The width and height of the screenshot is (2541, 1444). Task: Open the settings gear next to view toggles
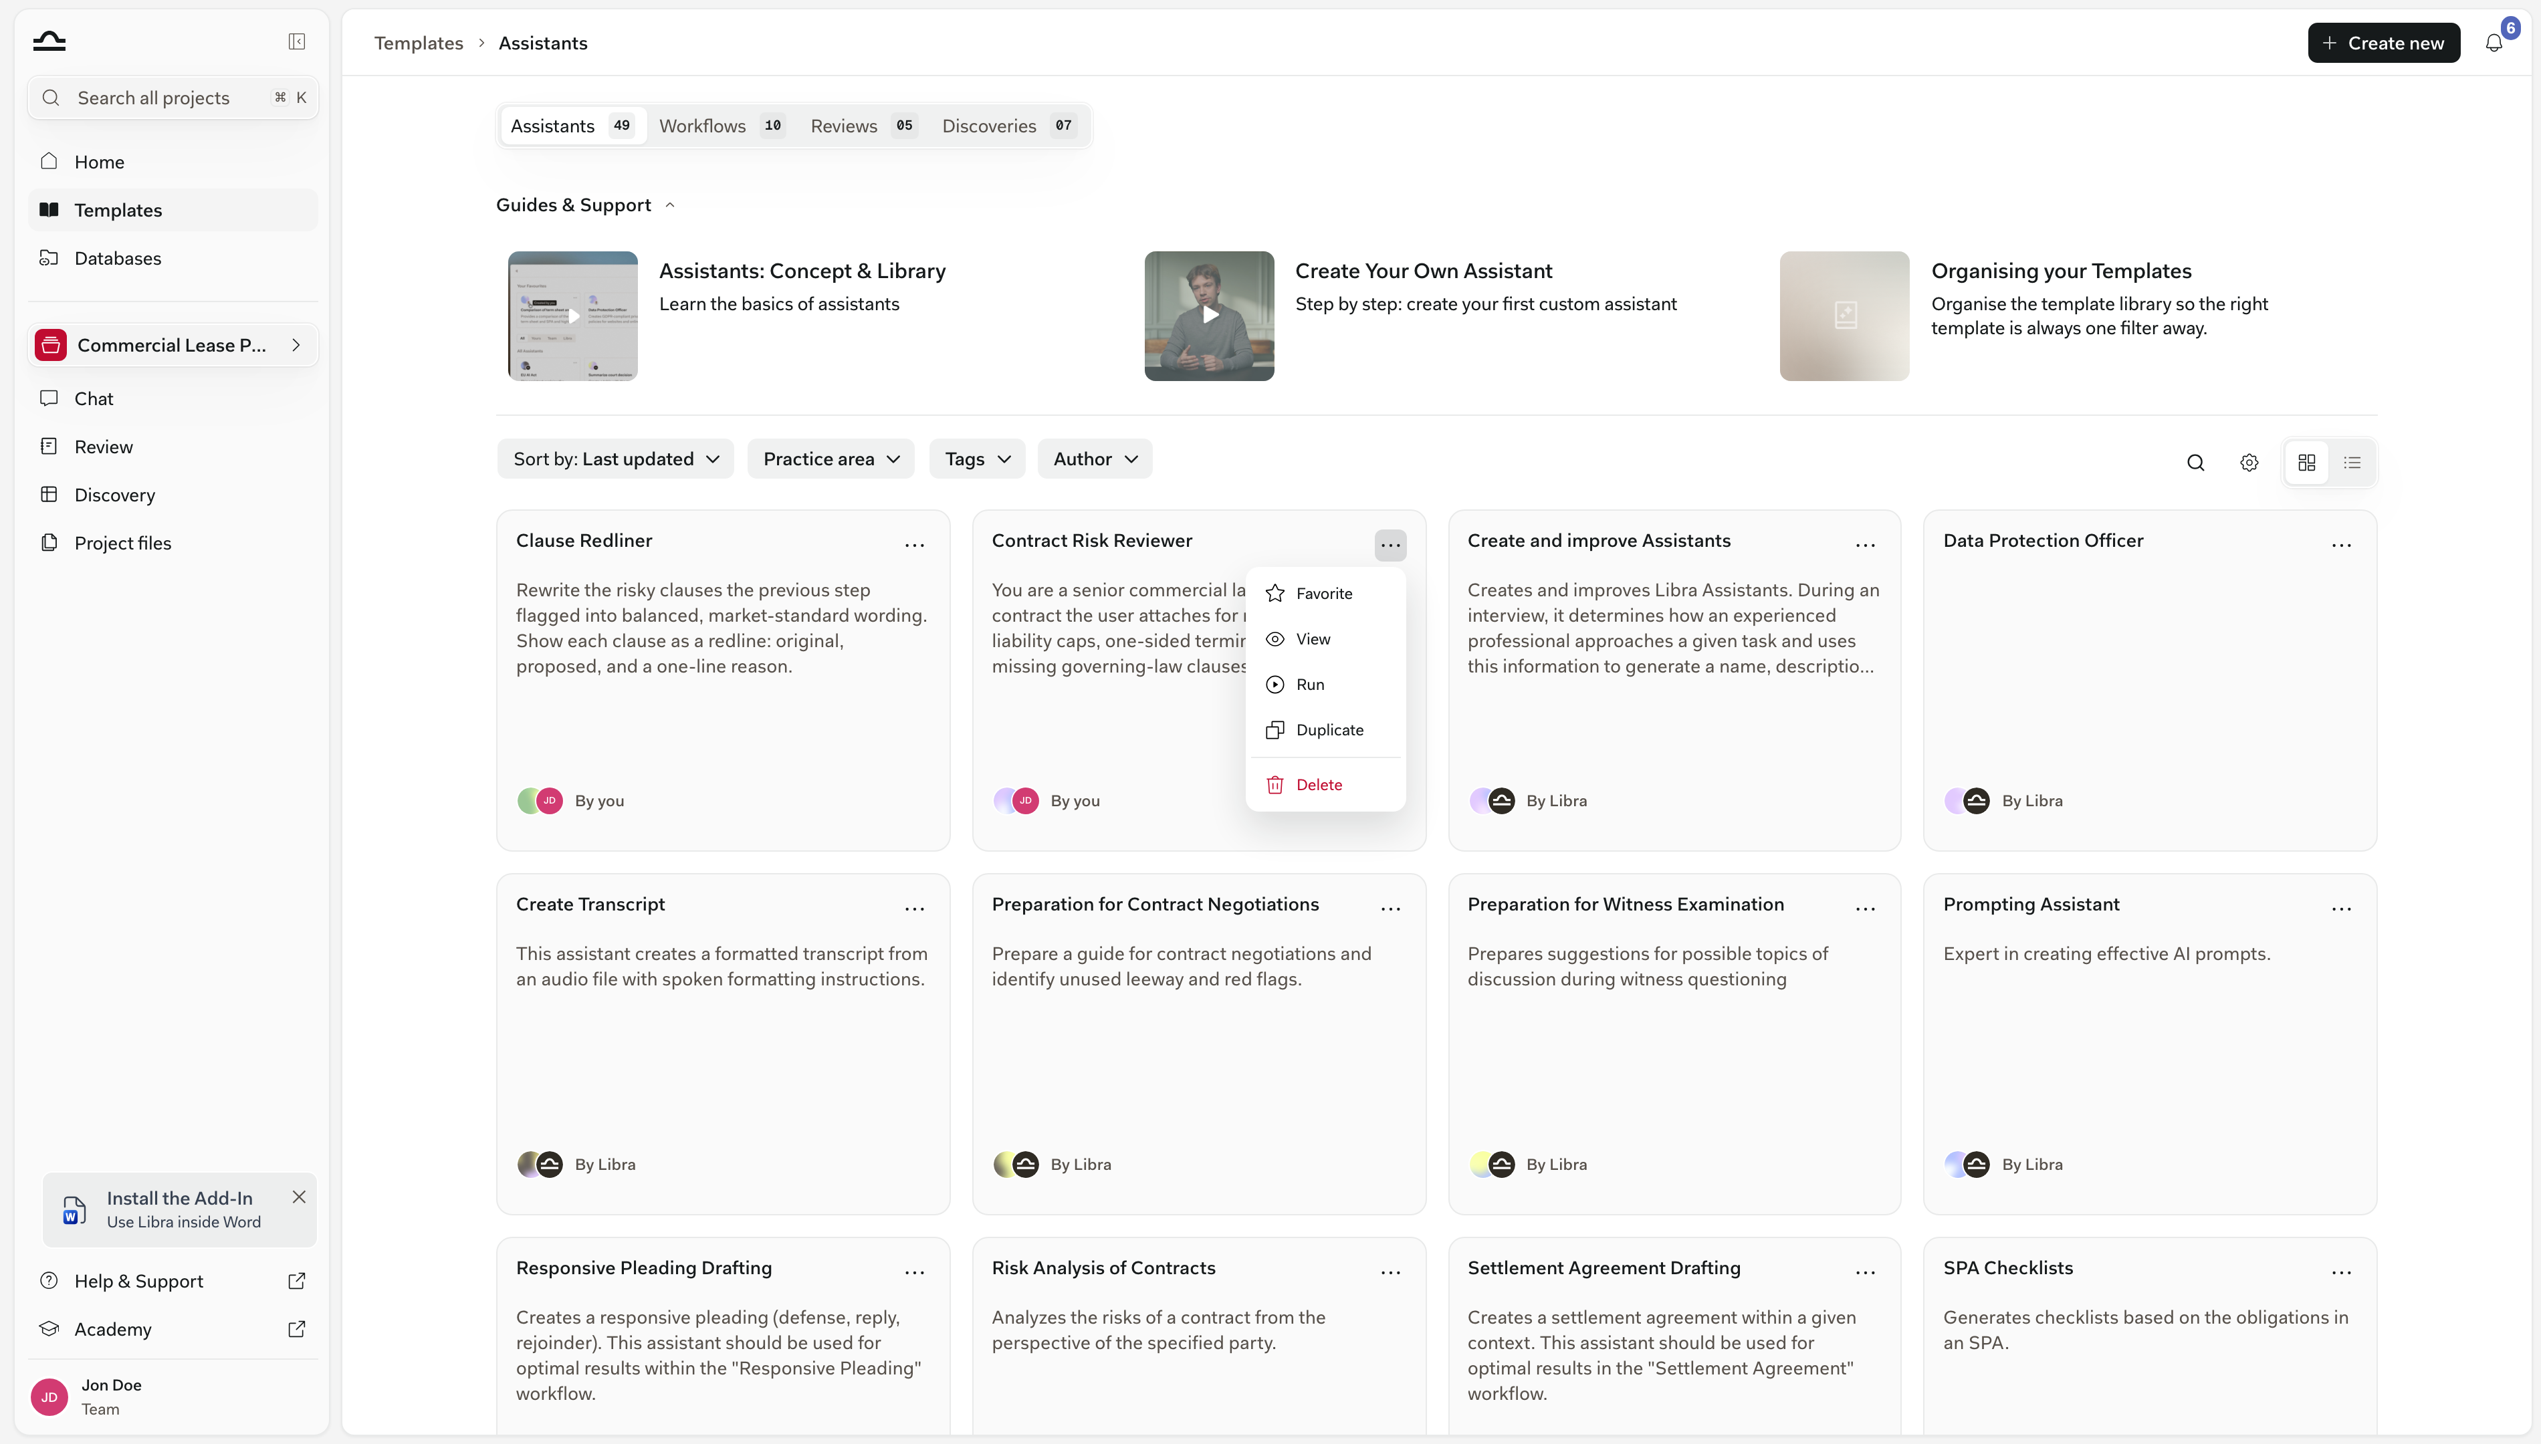[x=2248, y=462]
